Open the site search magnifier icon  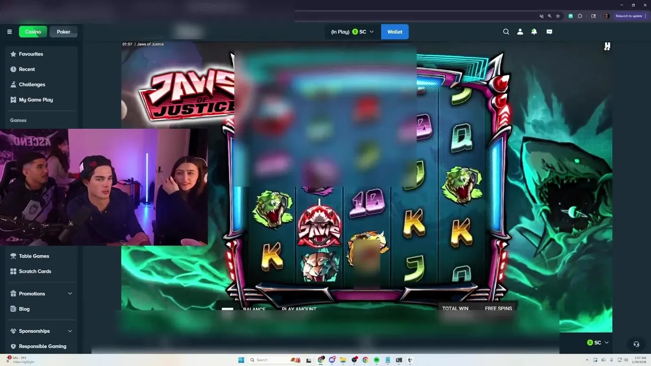(506, 32)
